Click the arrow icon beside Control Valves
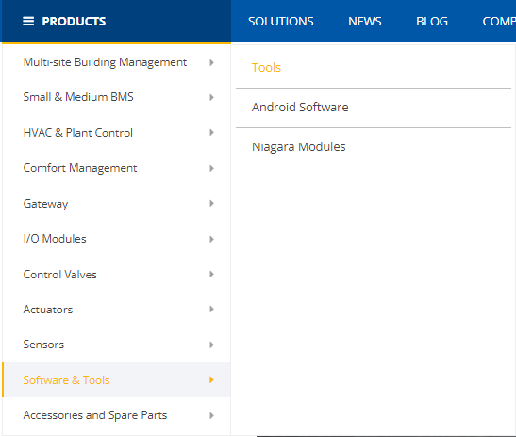The width and height of the screenshot is (516, 437). (211, 274)
